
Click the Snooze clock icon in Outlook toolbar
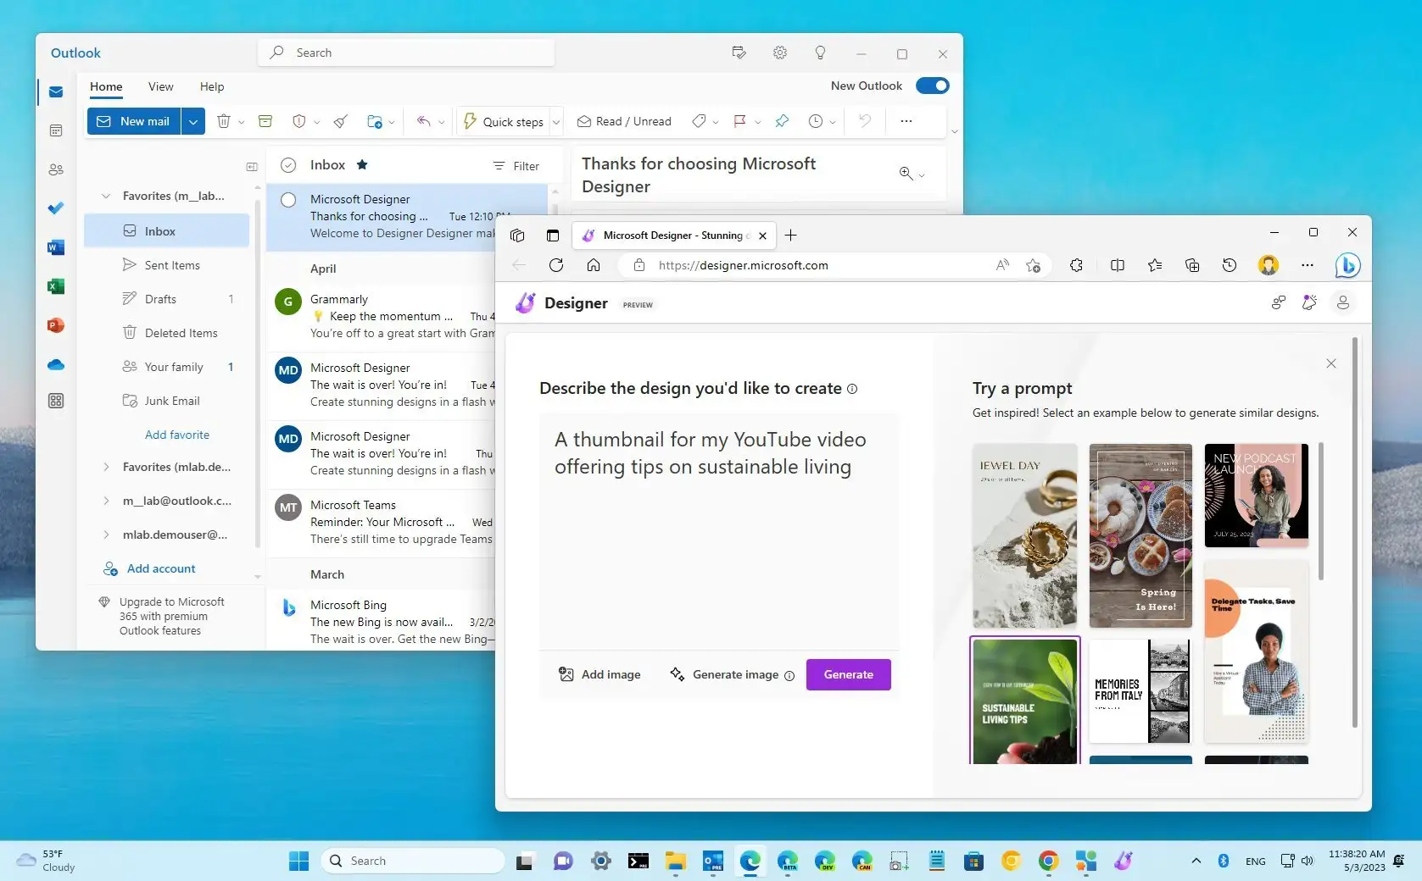click(816, 121)
